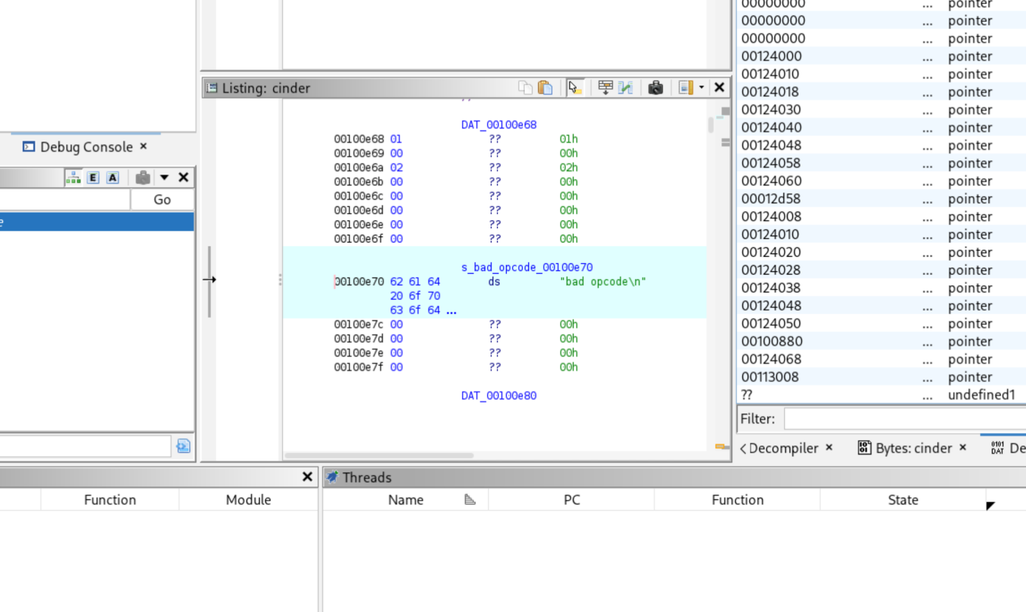Click the Threads panel icon
Viewport: 1026px width, 612px height.
[x=332, y=477]
